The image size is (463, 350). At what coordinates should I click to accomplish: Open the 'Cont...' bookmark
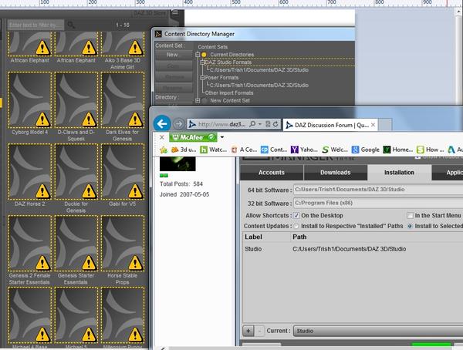point(274,150)
